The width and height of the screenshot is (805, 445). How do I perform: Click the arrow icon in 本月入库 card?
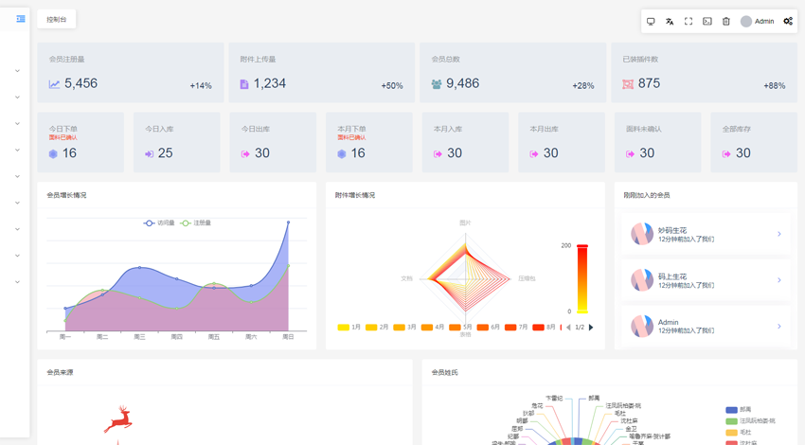tap(438, 154)
